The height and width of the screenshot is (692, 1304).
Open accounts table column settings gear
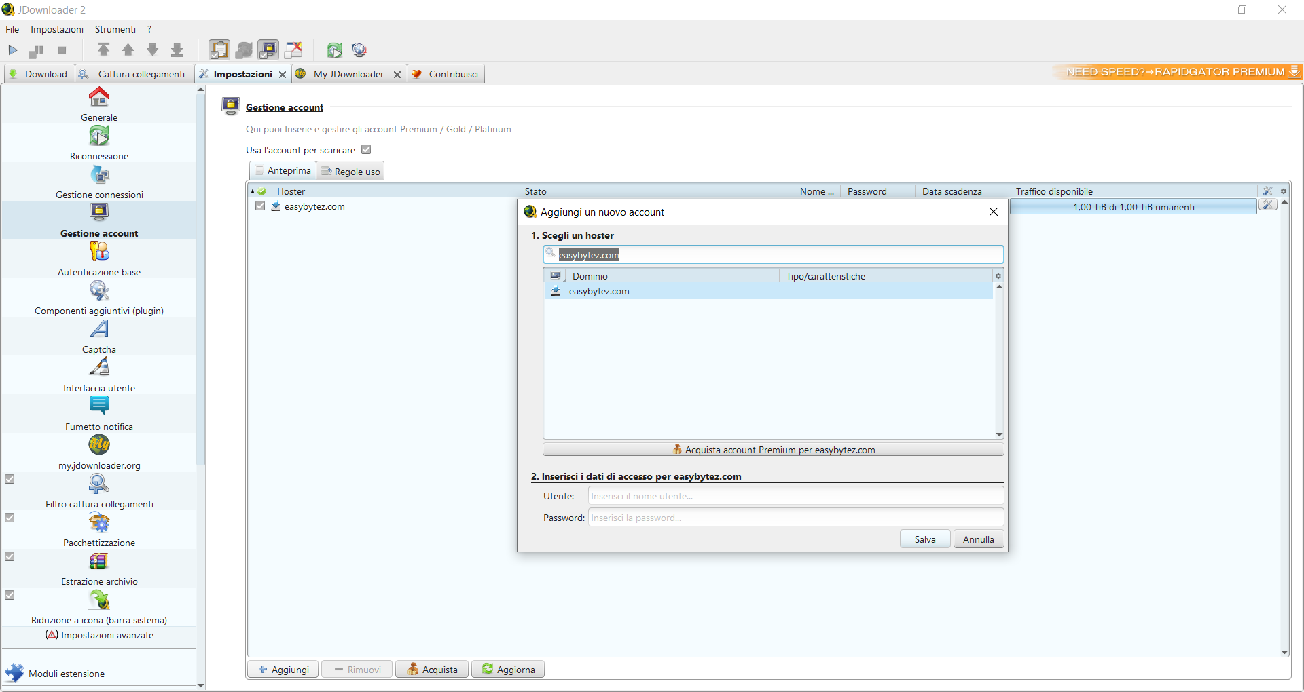point(1284,191)
